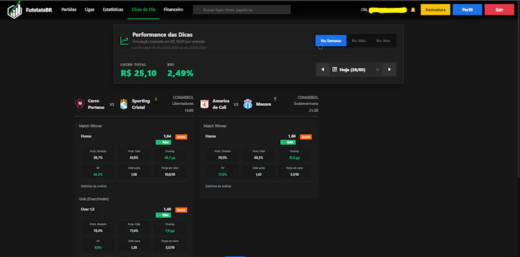Click the Performance das Dicas chart icon
520x257 pixels.
(x=124, y=41)
